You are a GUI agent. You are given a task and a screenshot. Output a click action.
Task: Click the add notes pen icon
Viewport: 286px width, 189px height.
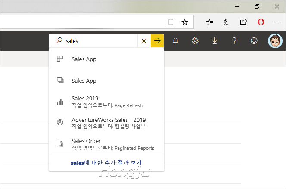pos(227,22)
